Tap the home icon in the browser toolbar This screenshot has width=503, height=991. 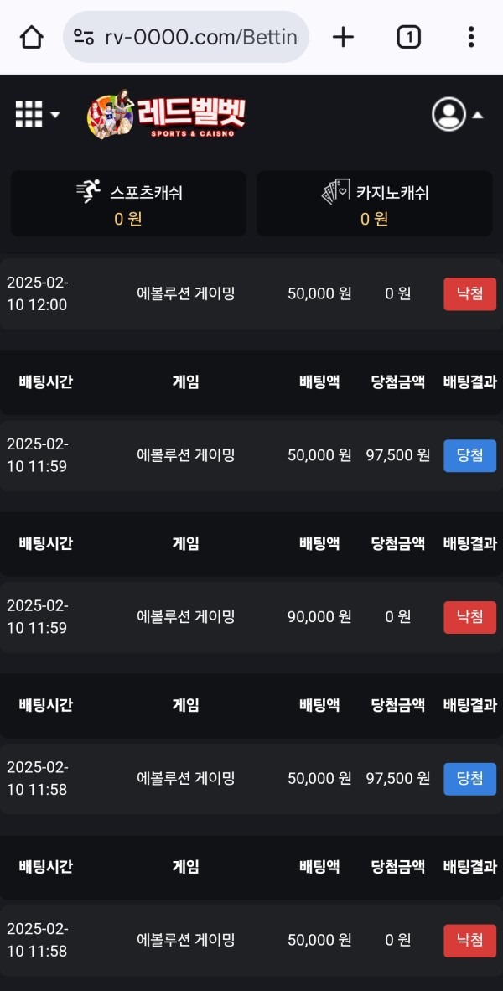click(31, 36)
